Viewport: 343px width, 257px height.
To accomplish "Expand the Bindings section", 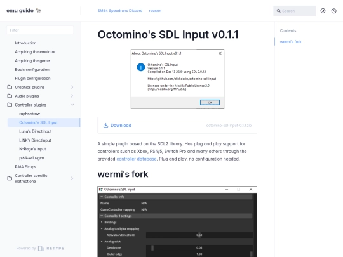I will click(x=102, y=222).
